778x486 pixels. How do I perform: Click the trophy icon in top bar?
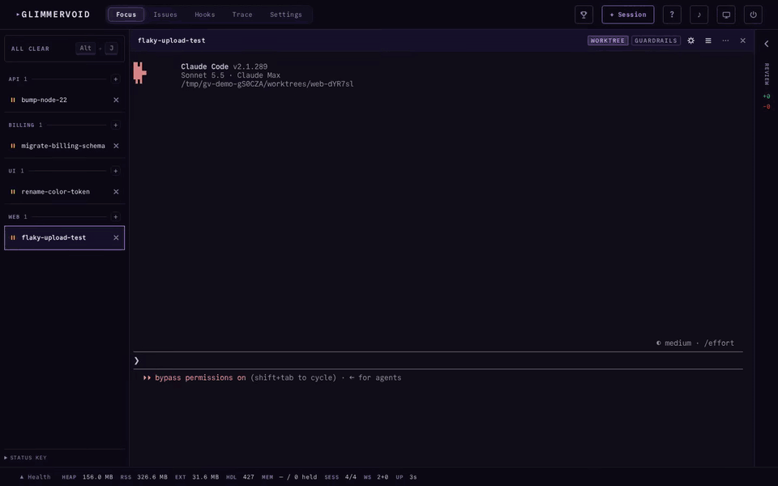pyautogui.click(x=583, y=15)
